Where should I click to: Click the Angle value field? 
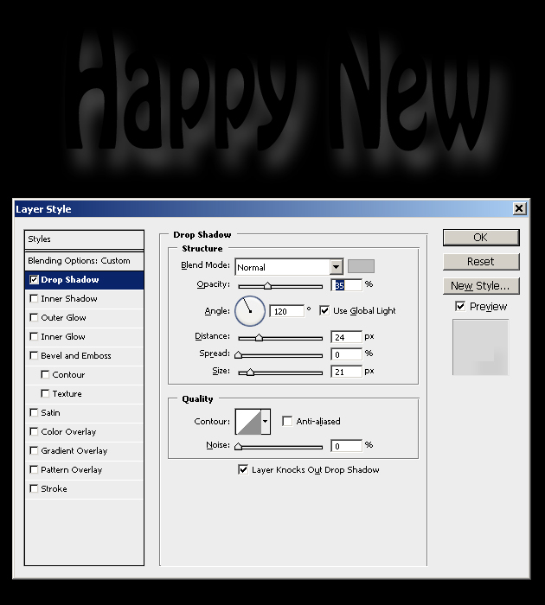[286, 311]
